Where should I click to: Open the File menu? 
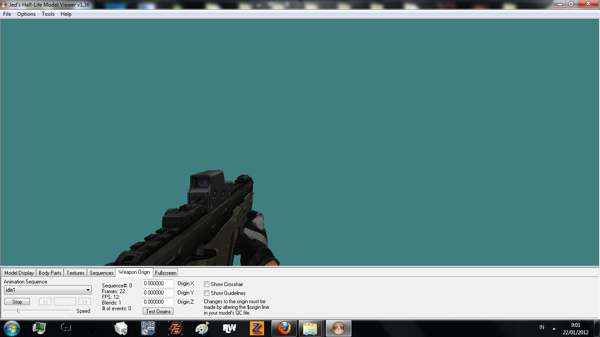[7, 14]
